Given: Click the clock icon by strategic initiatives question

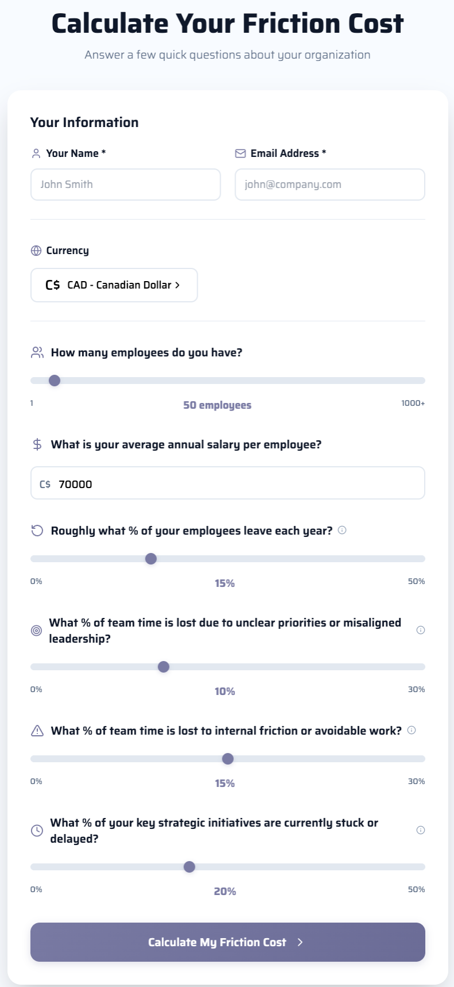Looking at the screenshot, I should tap(37, 831).
